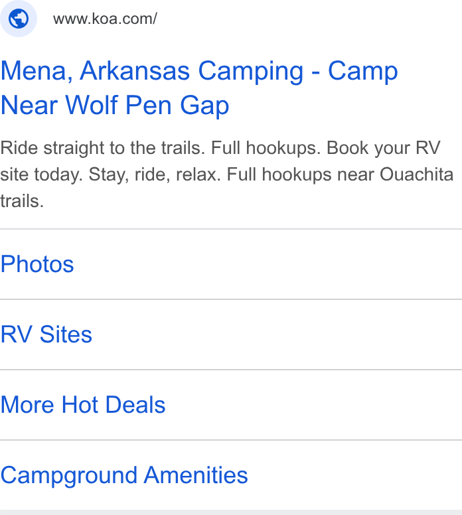
Task: Follow the Photos sitelink
Action: (x=37, y=264)
